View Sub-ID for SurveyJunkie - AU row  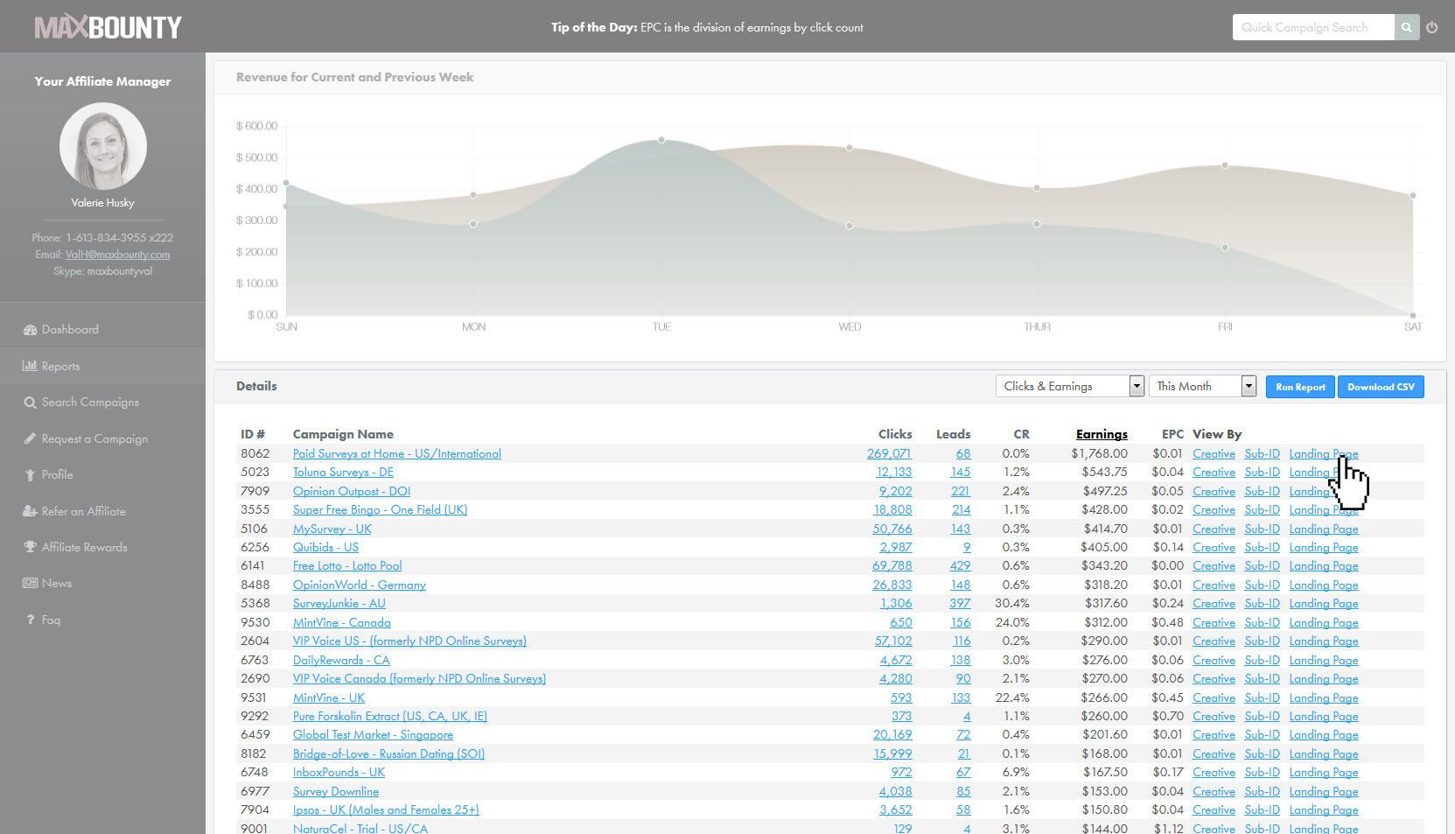click(x=1262, y=604)
